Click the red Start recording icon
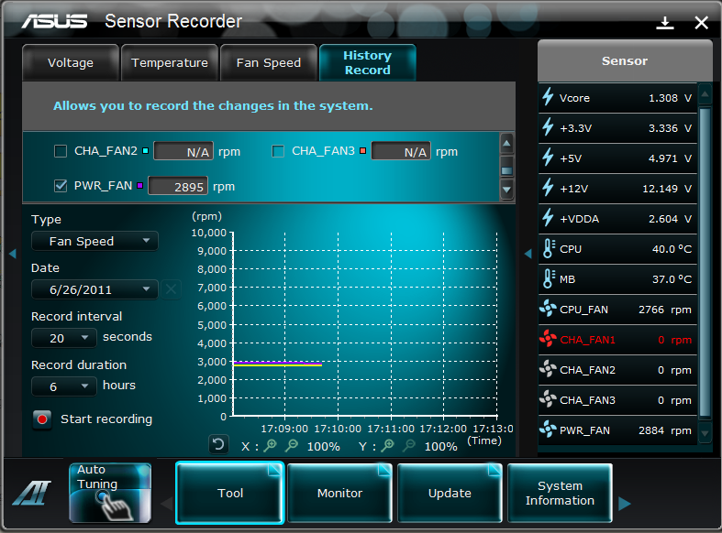This screenshot has width=722, height=533. click(42, 419)
